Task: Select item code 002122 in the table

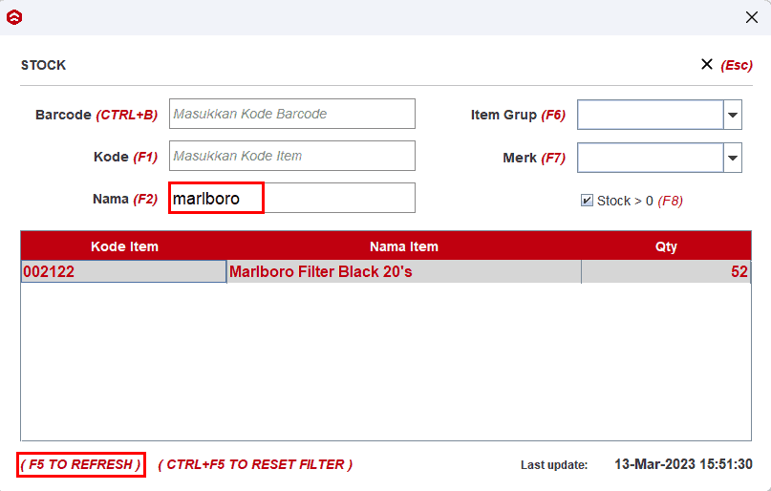Action: (123, 272)
